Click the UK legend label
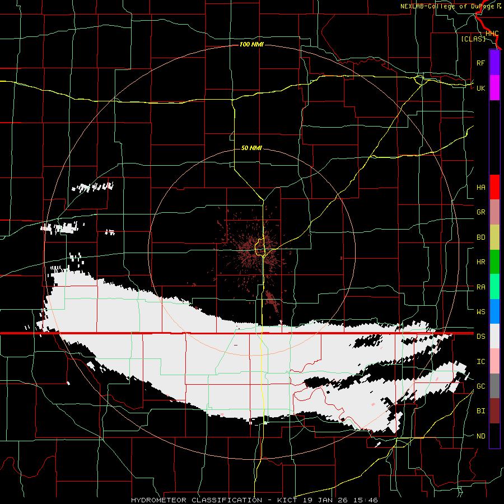504x504 pixels. 480,88
